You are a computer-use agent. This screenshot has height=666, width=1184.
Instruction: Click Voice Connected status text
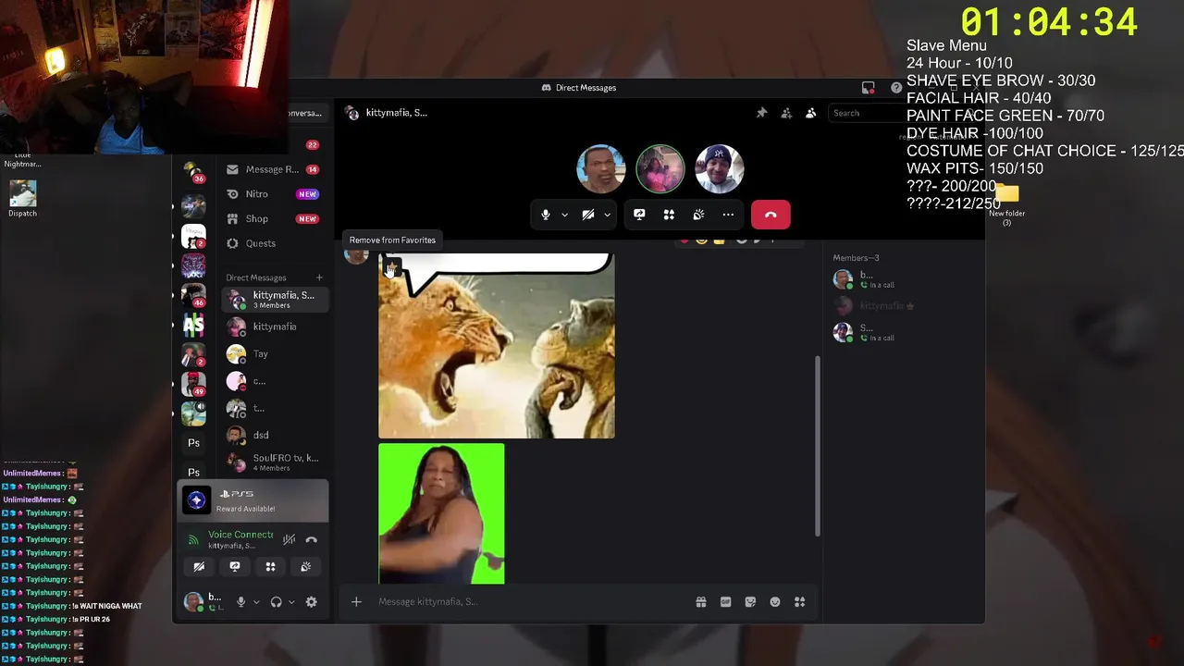click(240, 535)
